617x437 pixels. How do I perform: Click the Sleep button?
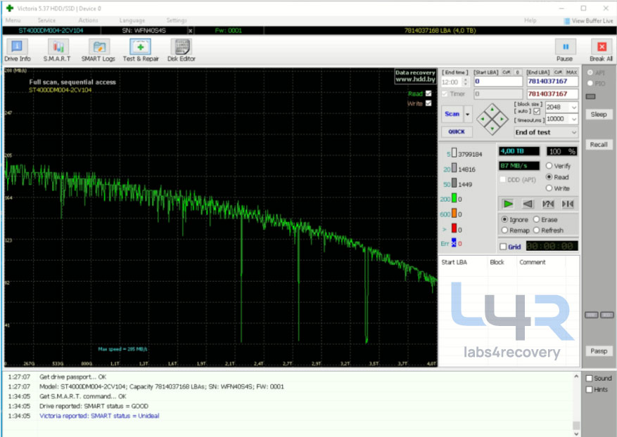[599, 115]
